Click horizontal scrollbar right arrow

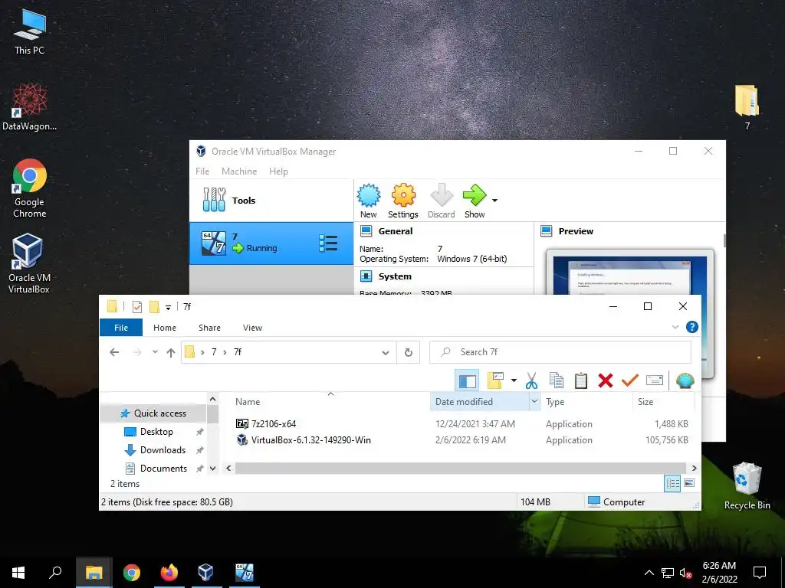694,469
